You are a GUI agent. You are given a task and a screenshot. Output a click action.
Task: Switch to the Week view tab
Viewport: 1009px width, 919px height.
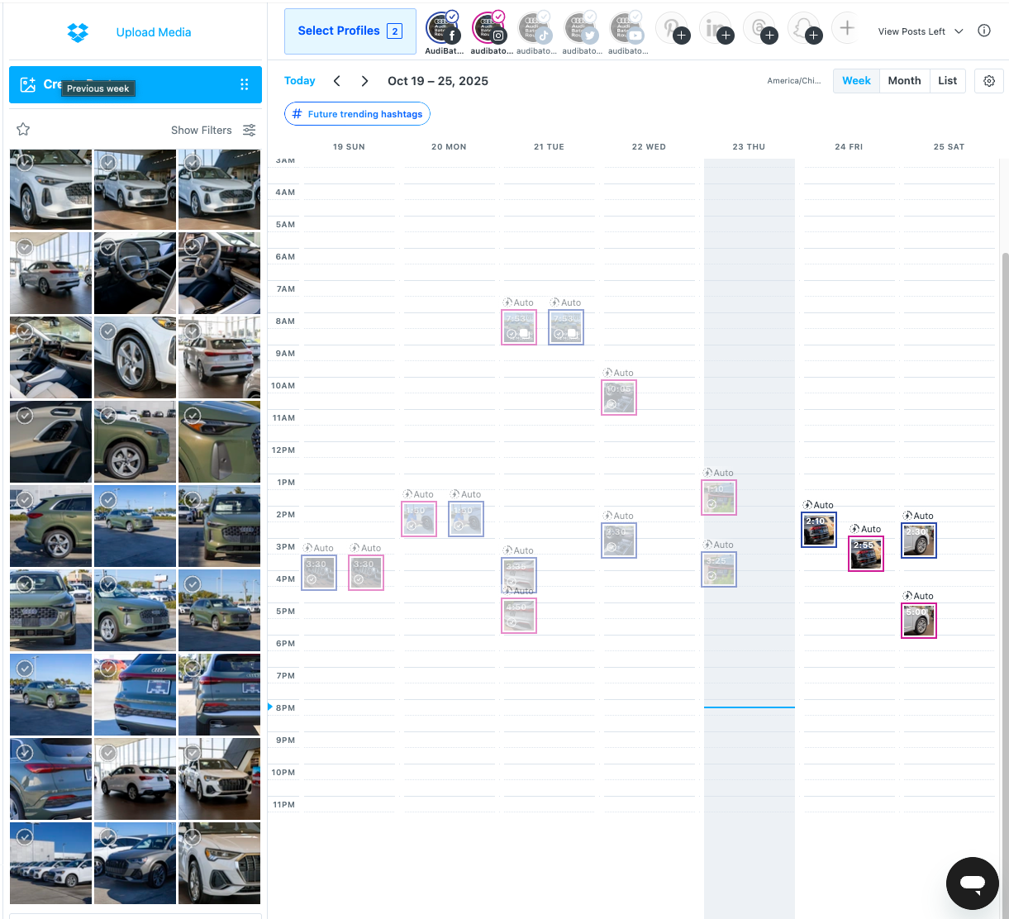[x=856, y=80]
